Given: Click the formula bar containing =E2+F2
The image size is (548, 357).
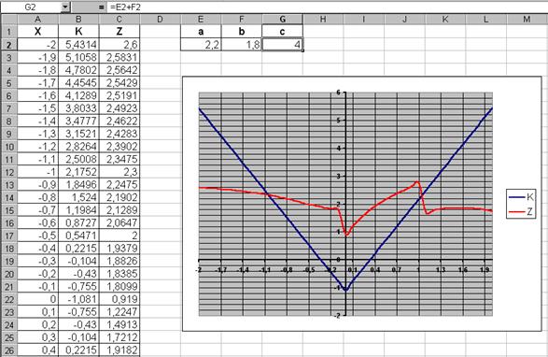Looking at the screenshot, I should (327, 7).
